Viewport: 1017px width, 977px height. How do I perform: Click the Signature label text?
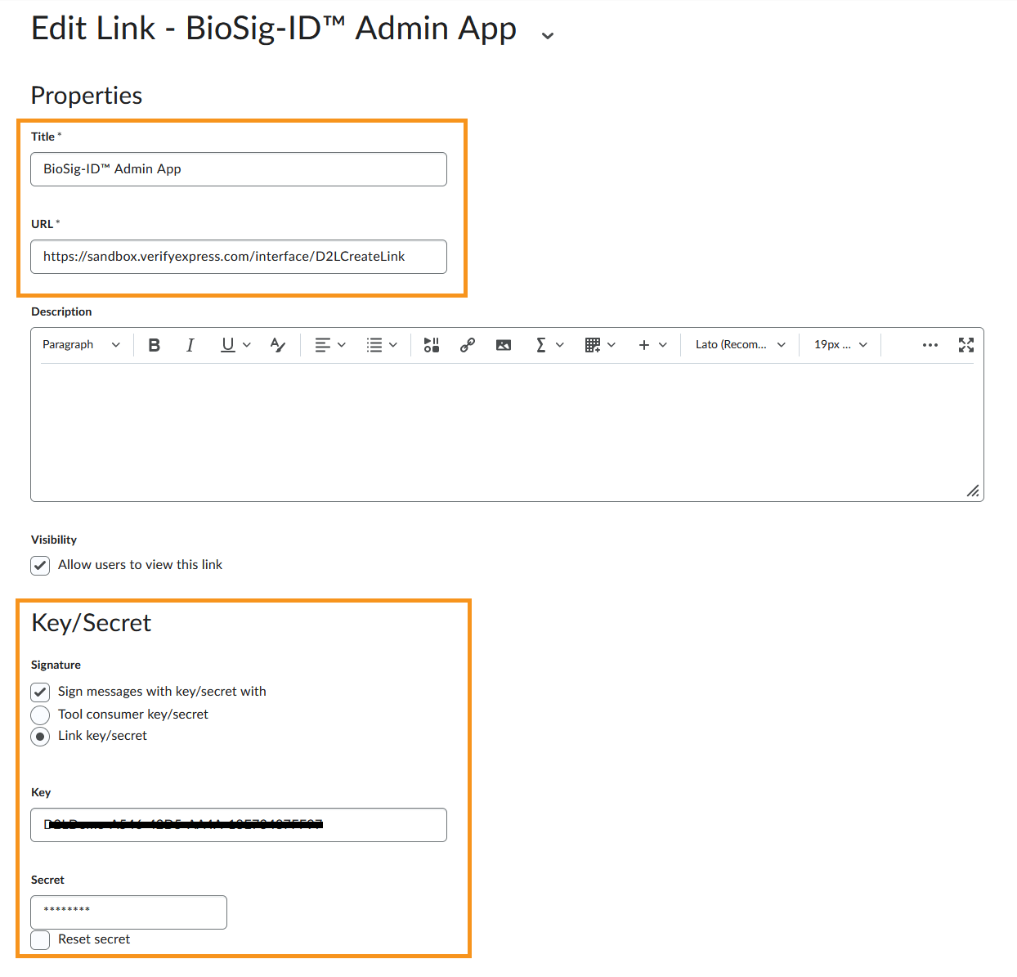pyautogui.click(x=56, y=665)
